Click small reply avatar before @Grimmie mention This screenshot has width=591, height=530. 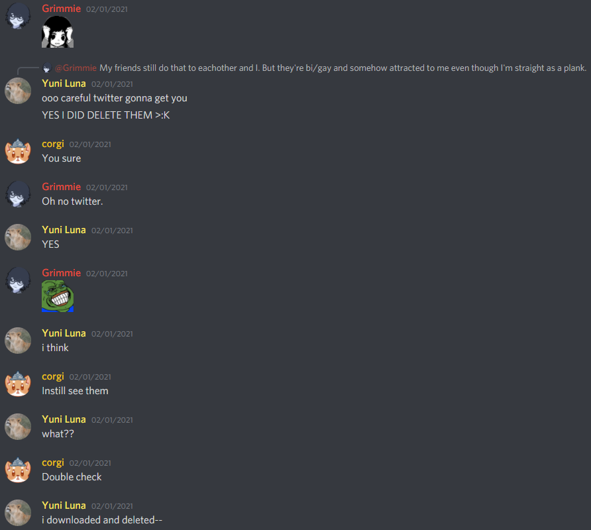click(47, 68)
